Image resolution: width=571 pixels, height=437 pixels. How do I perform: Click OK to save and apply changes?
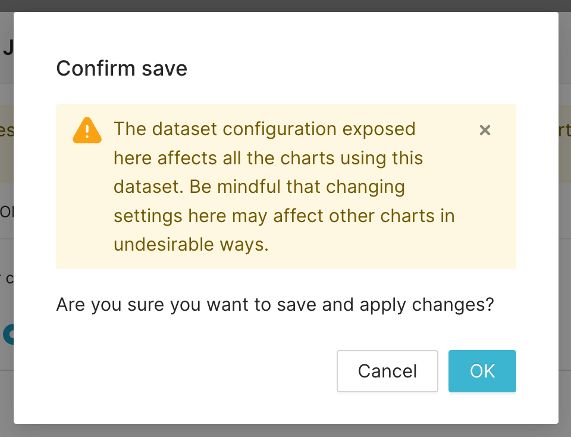click(482, 371)
